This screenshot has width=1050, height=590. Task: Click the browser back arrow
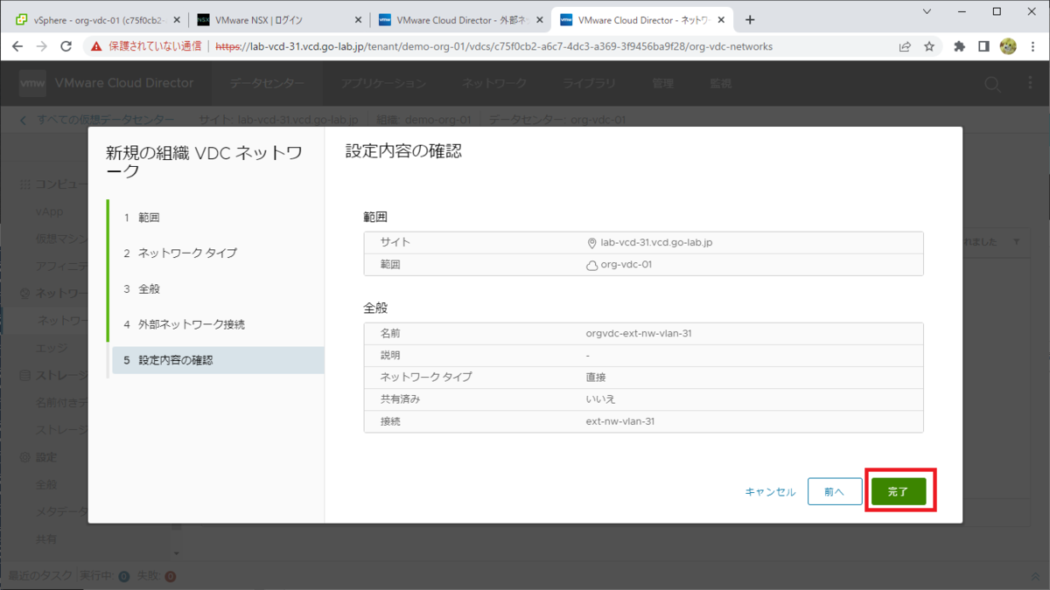coord(17,46)
